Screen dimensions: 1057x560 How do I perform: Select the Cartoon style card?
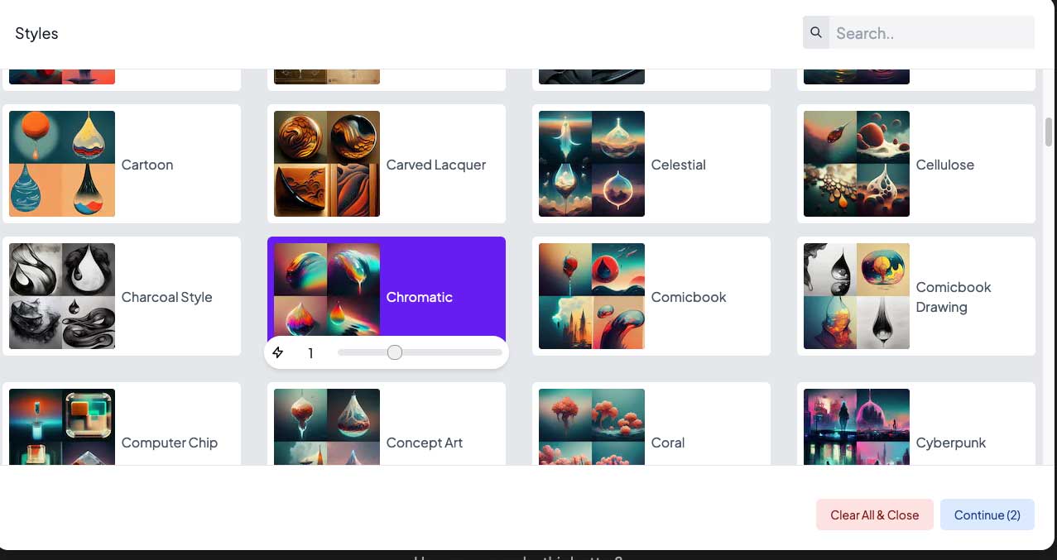[122, 164]
